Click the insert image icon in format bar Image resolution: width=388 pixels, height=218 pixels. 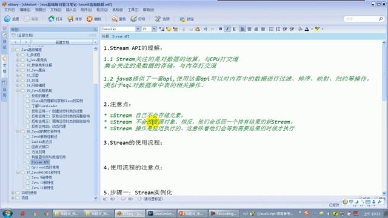tap(162, 29)
